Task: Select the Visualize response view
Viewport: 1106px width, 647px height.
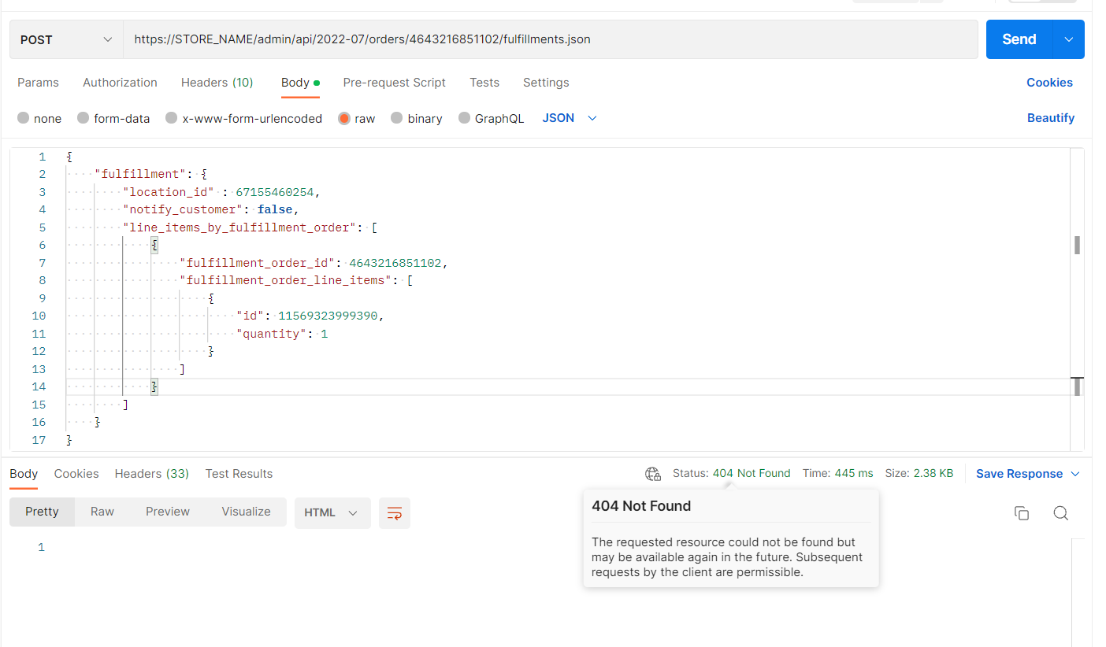Action: (x=246, y=512)
